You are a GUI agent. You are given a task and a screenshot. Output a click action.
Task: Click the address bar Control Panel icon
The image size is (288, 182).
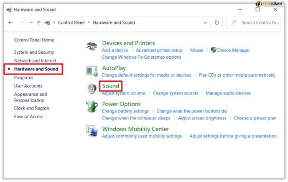coord(48,22)
